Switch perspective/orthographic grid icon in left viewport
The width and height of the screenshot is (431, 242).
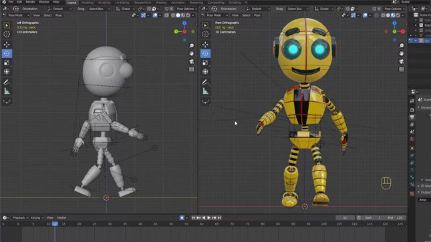pyautogui.click(x=192, y=69)
